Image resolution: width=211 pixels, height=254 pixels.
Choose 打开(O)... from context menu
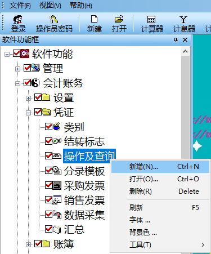[160, 179]
